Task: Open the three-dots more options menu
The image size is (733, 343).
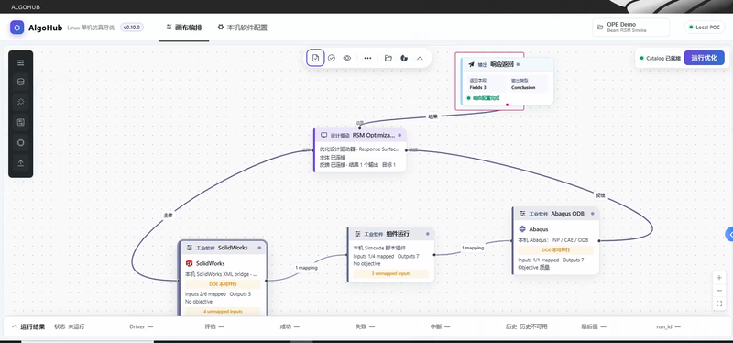Action: point(368,58)
